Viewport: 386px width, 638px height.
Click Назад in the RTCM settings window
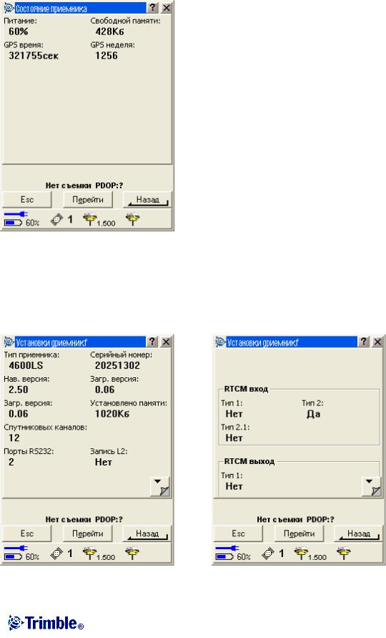(358, 533)
